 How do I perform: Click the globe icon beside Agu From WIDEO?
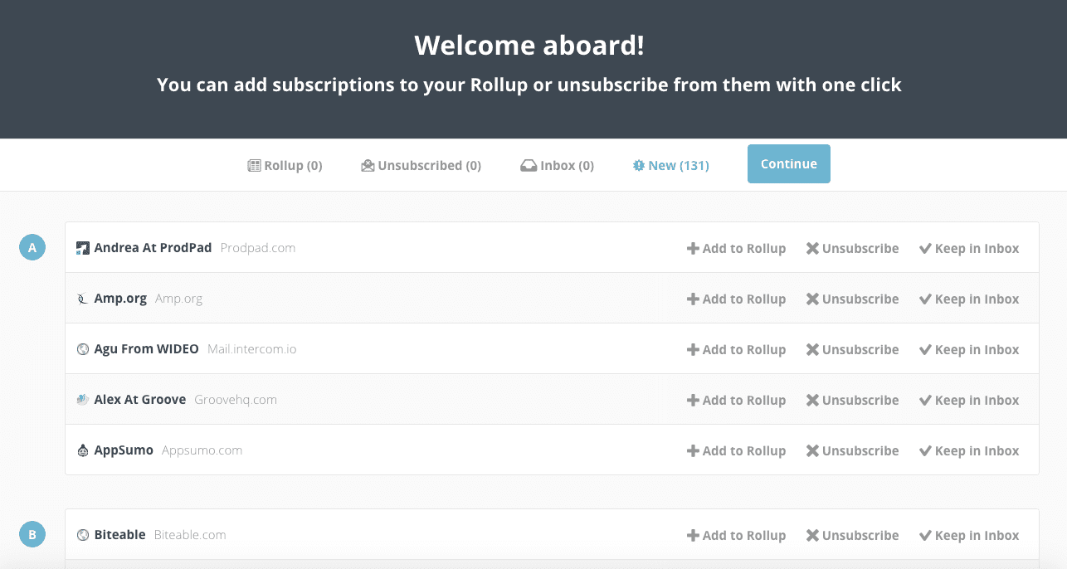click(83, 349)
